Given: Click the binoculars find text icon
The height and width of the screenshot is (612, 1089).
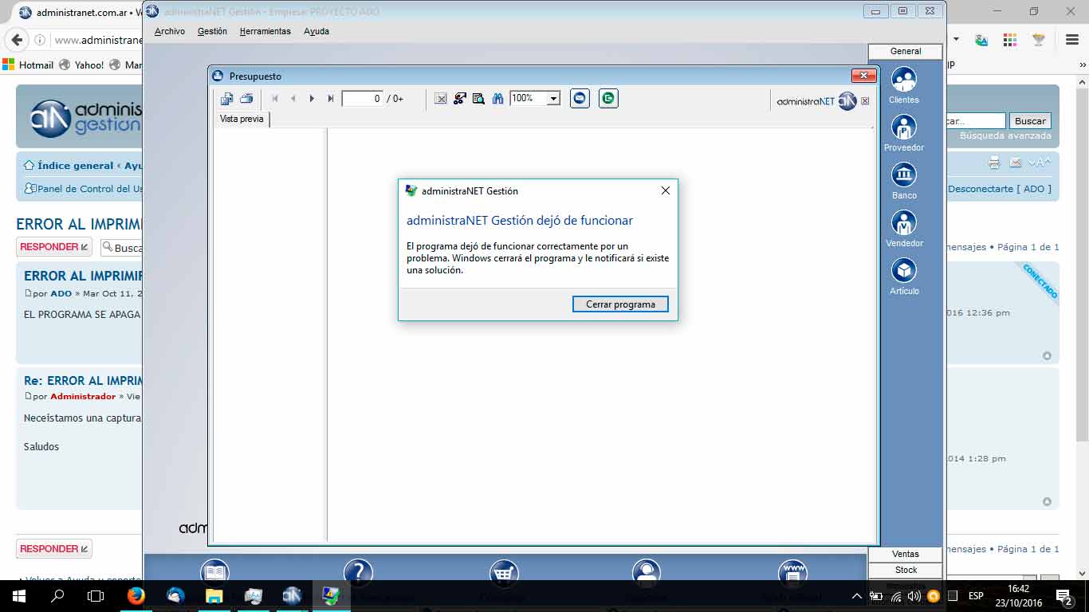Looking at the screenshot, I should coord(498,99).
